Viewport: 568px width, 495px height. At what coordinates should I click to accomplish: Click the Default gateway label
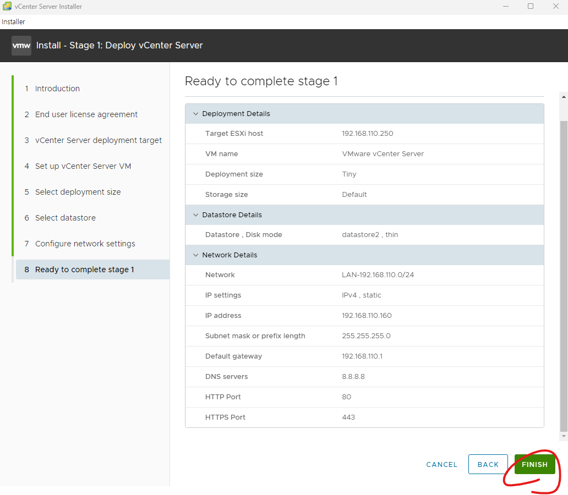pyautogui.click(x=234, y=356)
